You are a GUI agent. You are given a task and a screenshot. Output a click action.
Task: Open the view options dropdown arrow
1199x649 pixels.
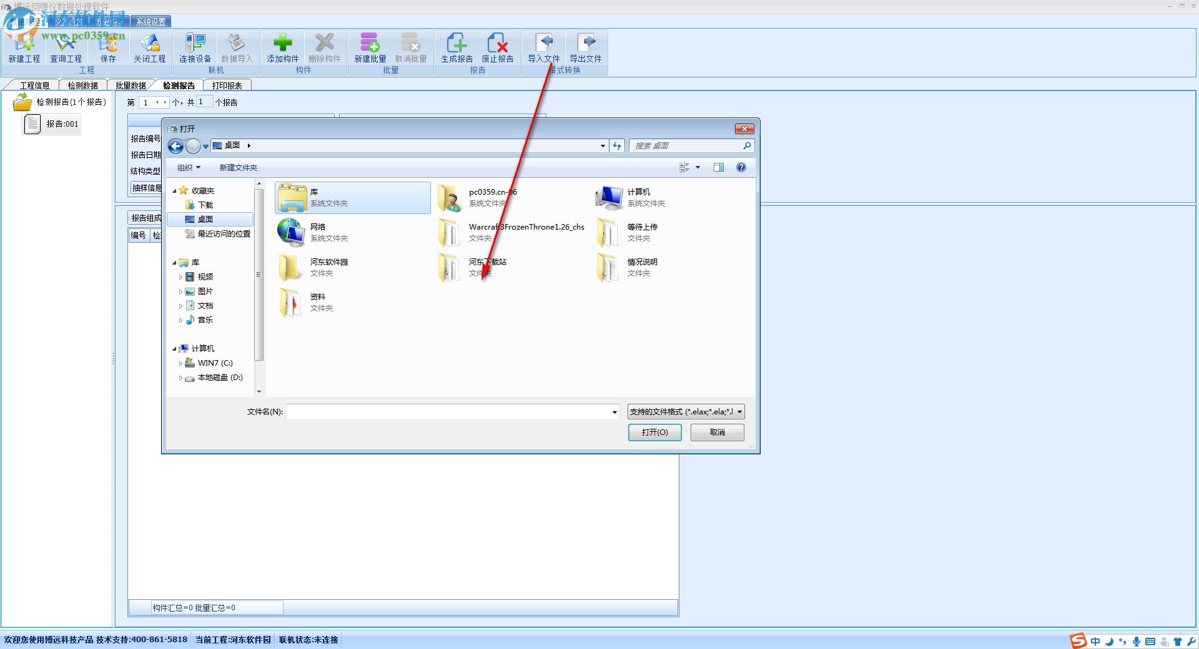click(698, 167)
